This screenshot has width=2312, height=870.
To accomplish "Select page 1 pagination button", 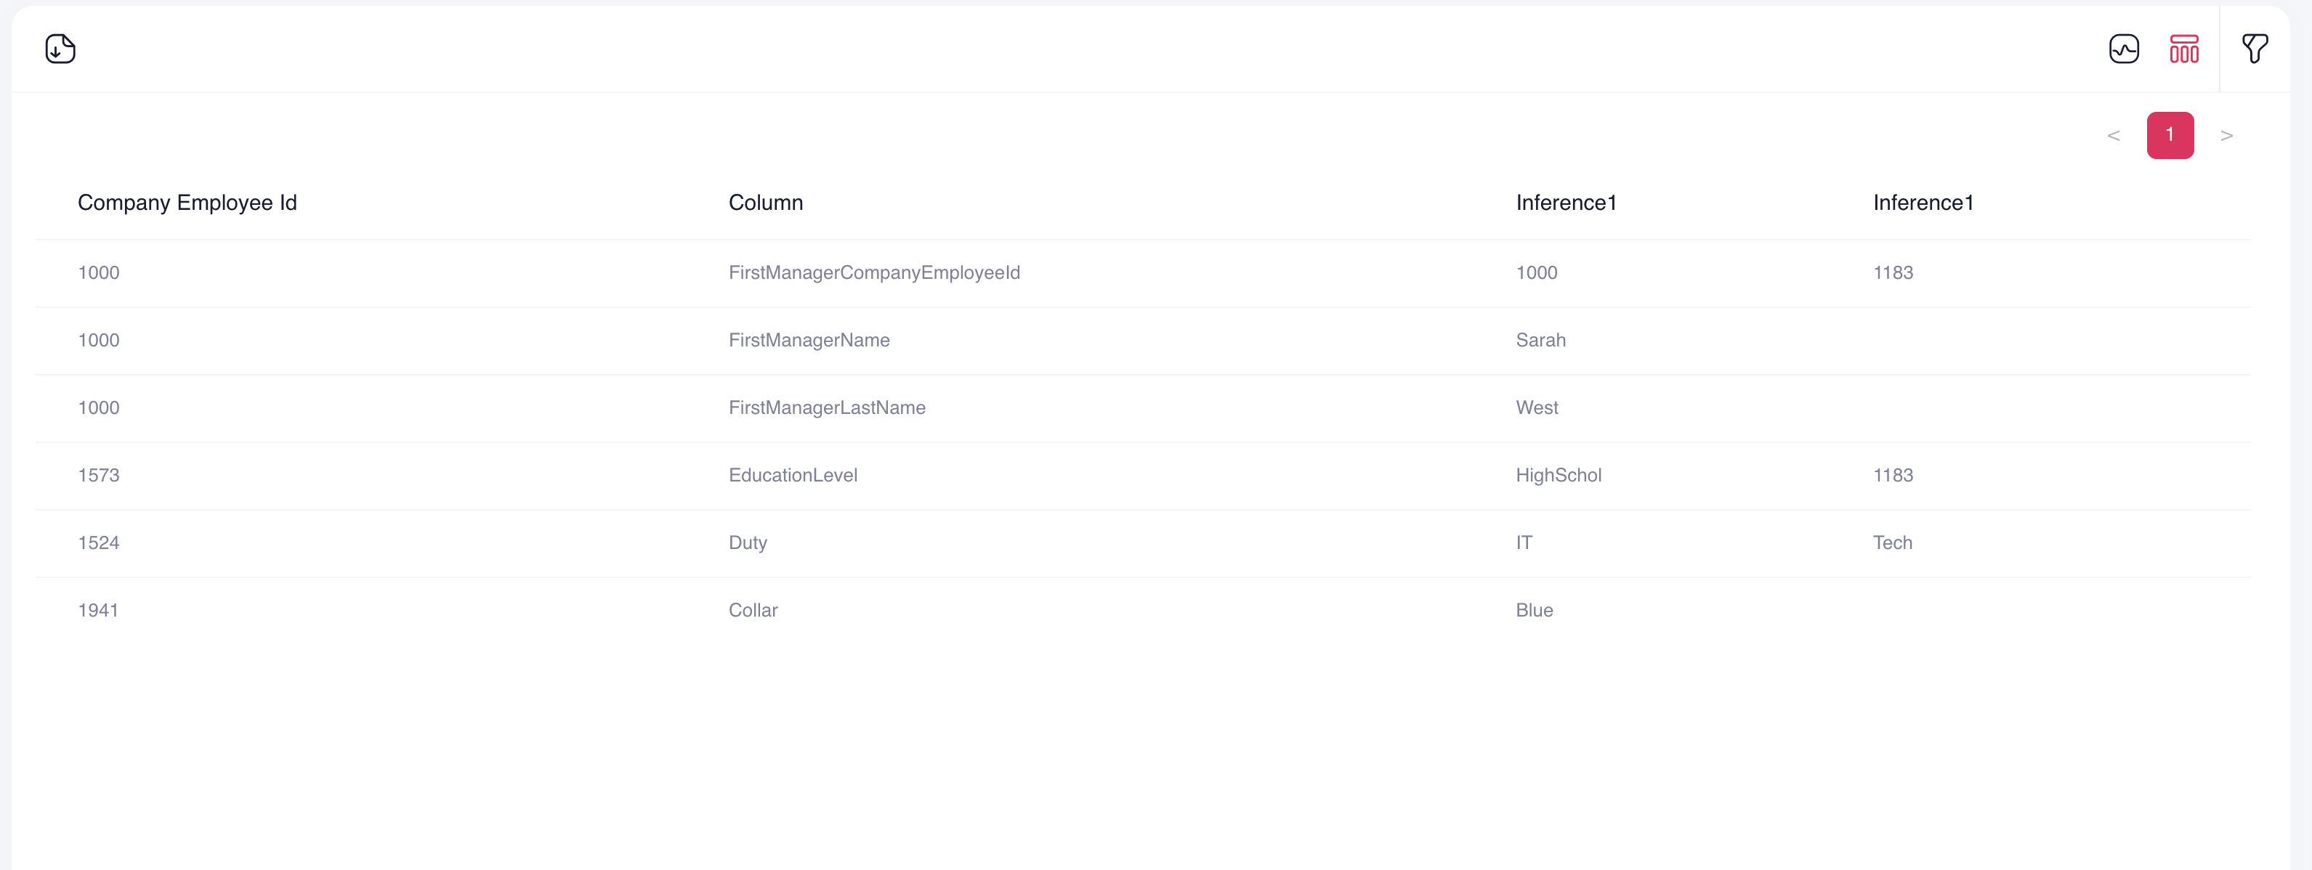I will 2170,135.
